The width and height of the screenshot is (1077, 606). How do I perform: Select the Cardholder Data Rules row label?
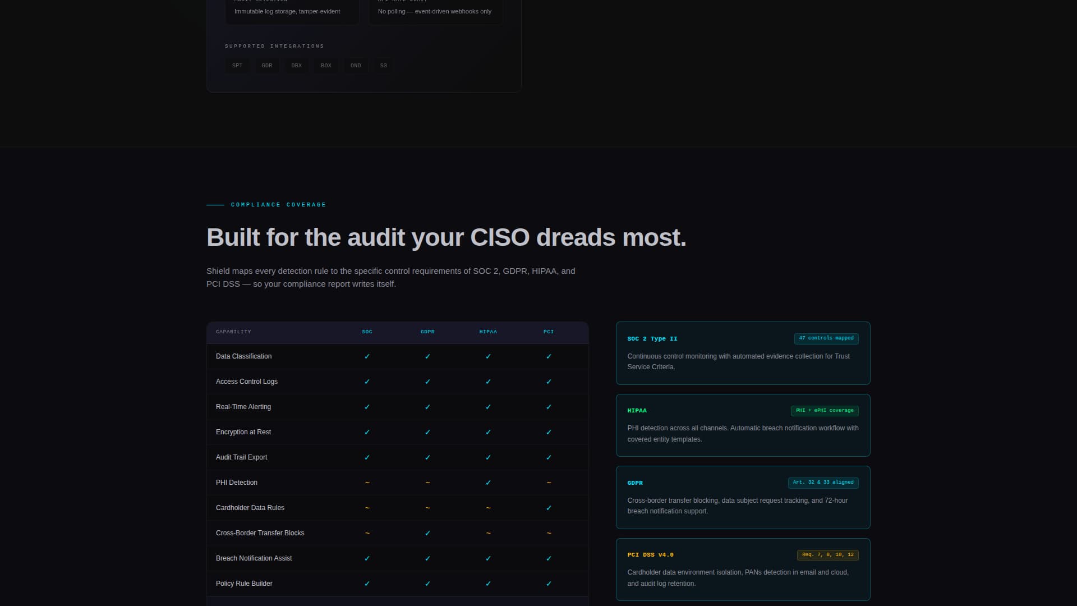250,508
